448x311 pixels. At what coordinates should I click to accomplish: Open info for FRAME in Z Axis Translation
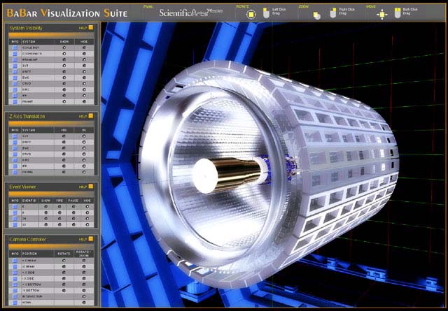tap(15, 172)
